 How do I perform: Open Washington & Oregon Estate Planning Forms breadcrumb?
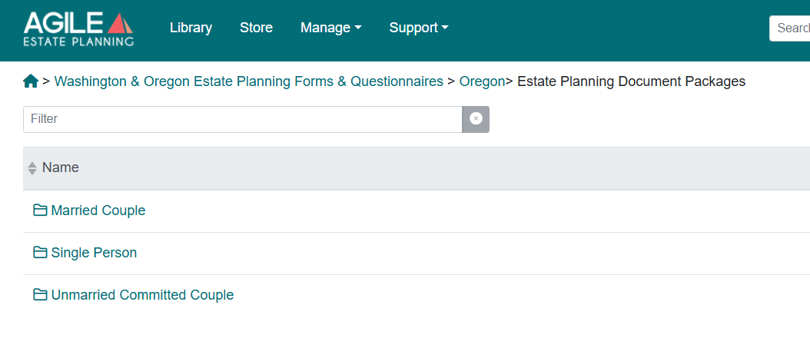coord(248,81)
